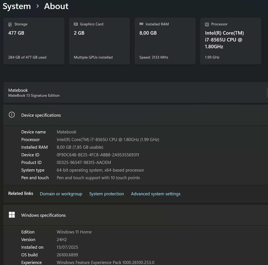Open the storage tile showing 284 GB used
The width and height of the screenshot is (268, 265).
pyautogui.click(x=34, y=41)
